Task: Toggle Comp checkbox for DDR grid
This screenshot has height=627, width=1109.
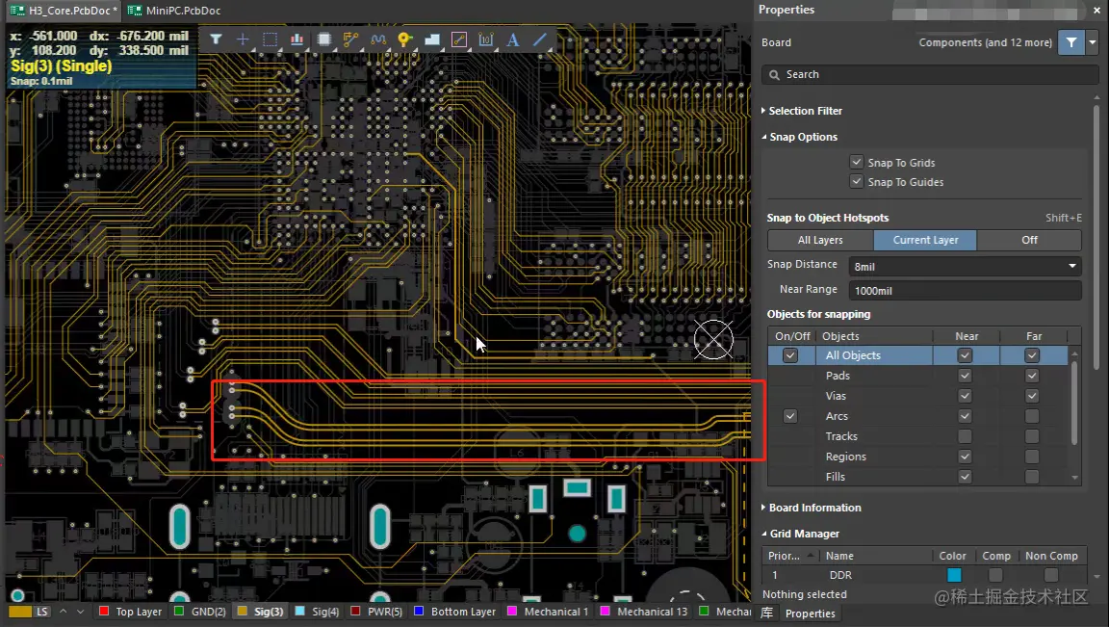Action: [995, 575]
